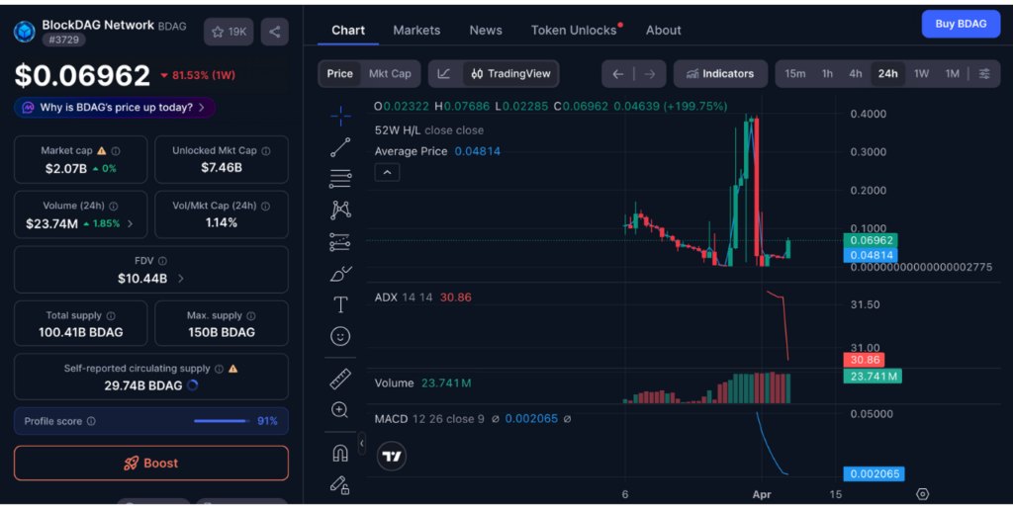Screen dimensions: 1013x509
Task: Select the crosshair cursor tool
Action: tap(340, 116)
